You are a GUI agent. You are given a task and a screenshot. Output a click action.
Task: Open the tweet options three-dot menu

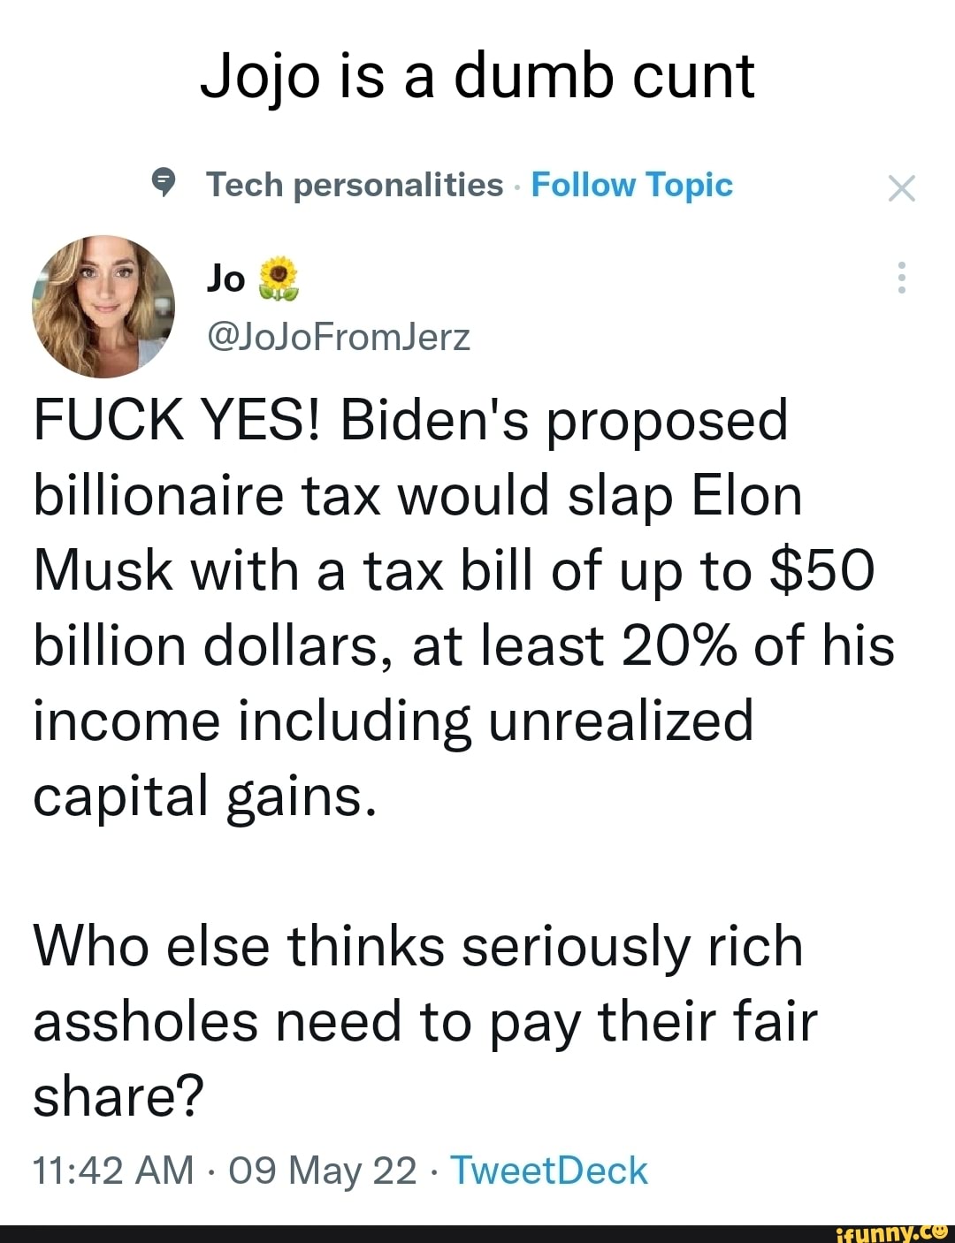coord(902,278)
